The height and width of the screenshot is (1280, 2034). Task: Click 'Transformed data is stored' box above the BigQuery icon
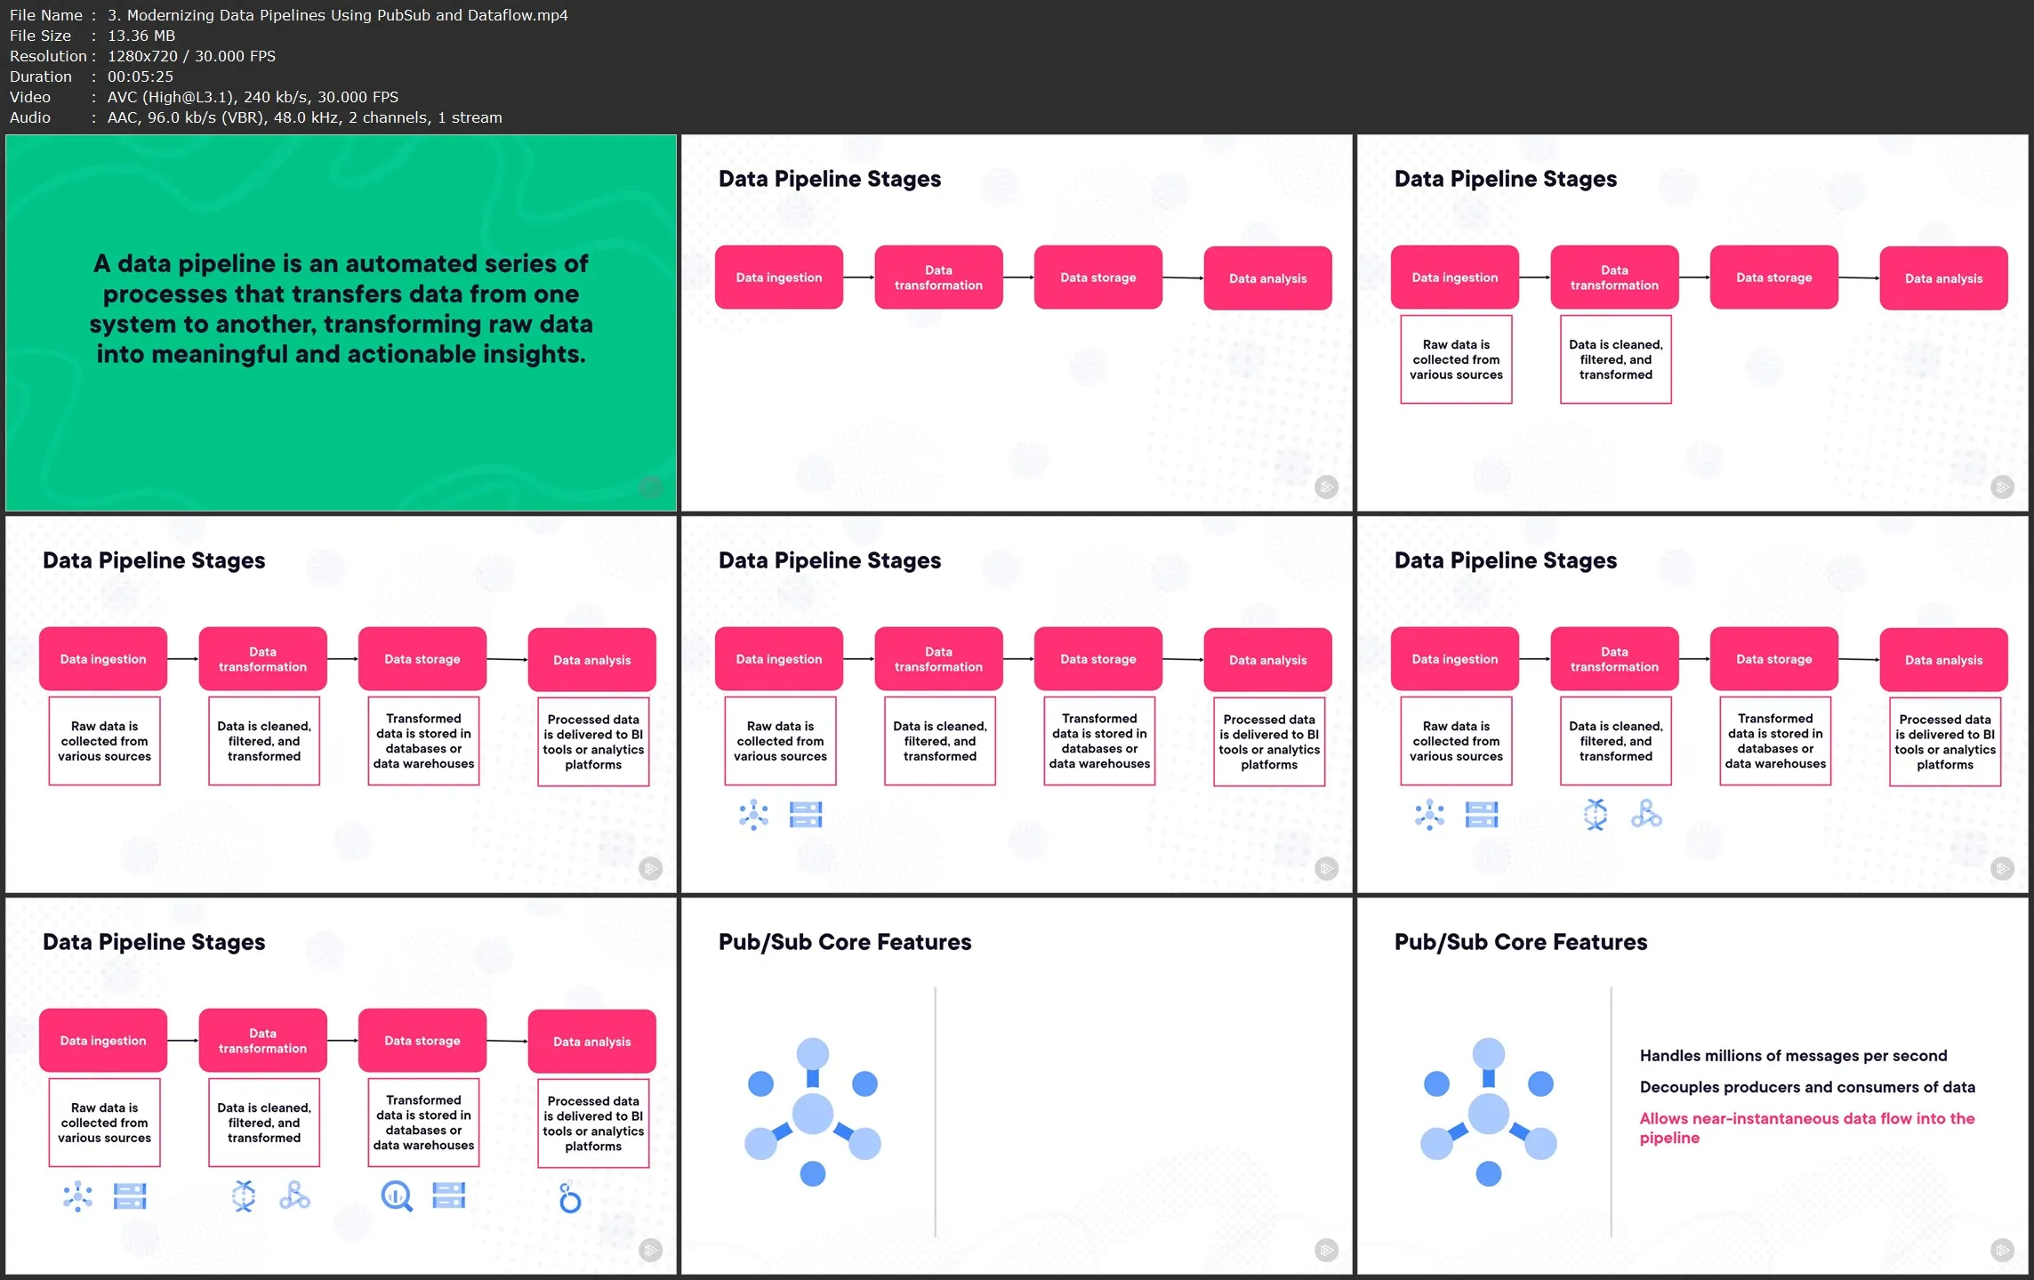pyautogui.click(x=423, y=1123)
